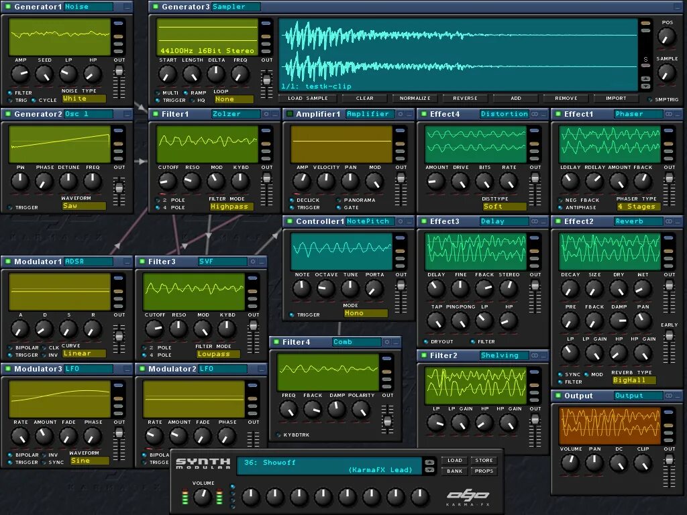Select 4 POLE on Filter1
Image resolution: width=687 pixels, height=515 pixels.
tap(157, 208)
